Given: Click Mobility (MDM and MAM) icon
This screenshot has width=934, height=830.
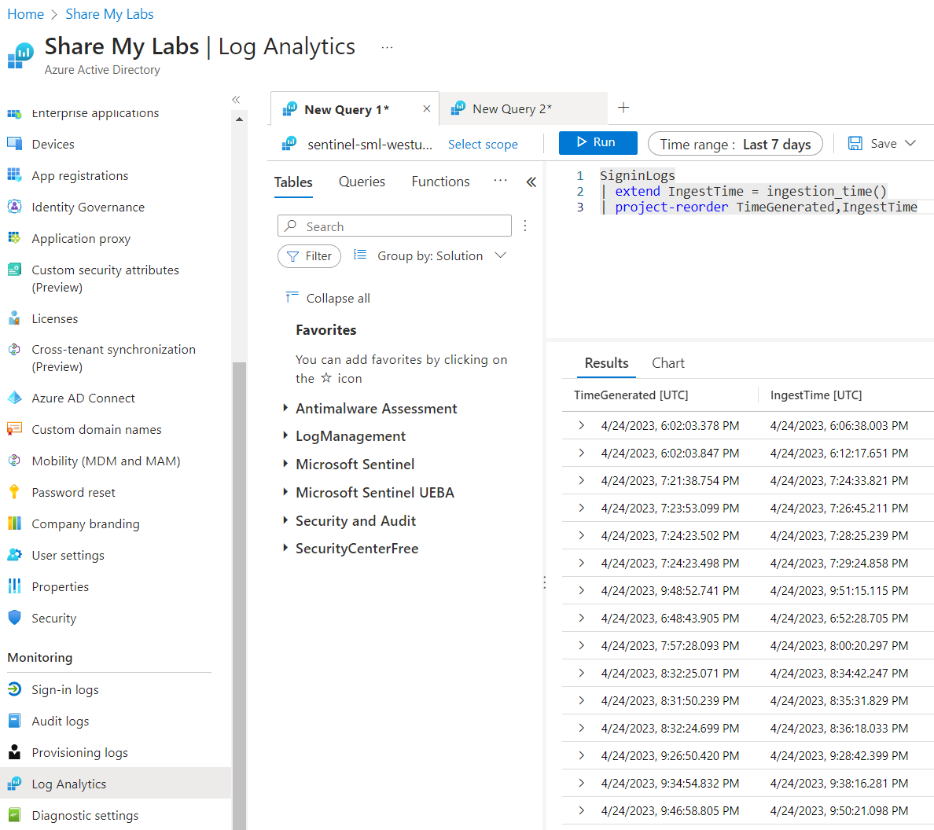Looking at the screenshot, I should tap(14, 461).
